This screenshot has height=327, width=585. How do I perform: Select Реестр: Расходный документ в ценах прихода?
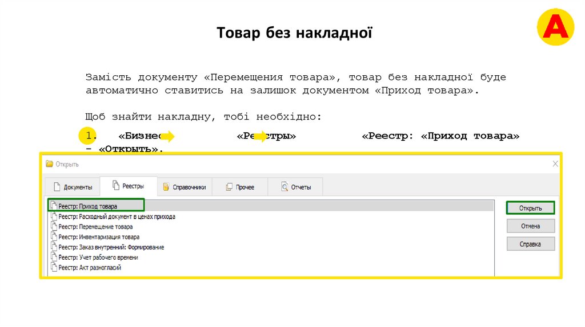tap(271, 216)
